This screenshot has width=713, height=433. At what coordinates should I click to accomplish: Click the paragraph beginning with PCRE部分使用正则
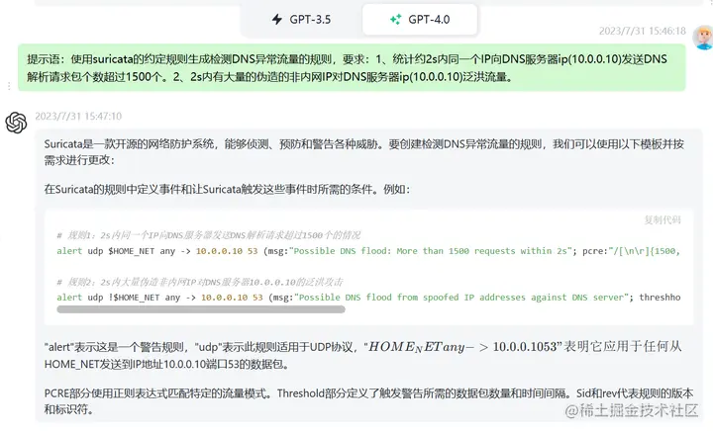pos(368,401)
